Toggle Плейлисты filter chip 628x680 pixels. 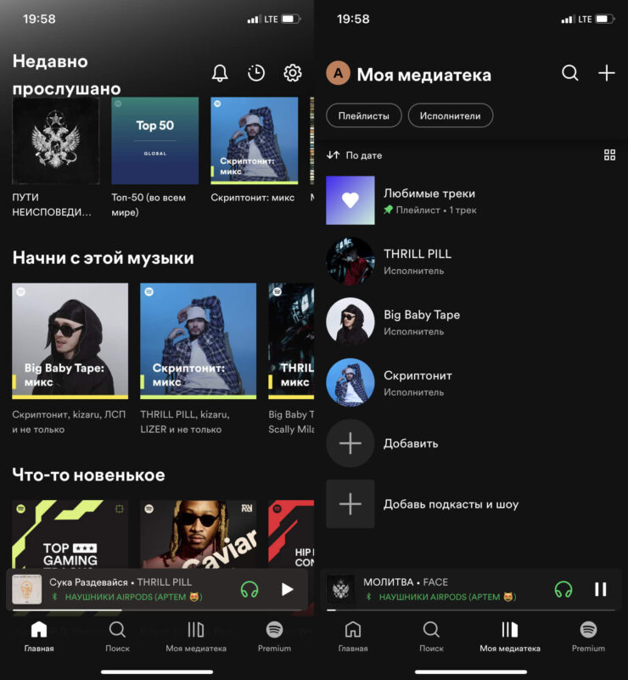(364, 115)
